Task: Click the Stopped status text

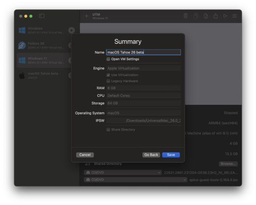Action: [230, 113]
